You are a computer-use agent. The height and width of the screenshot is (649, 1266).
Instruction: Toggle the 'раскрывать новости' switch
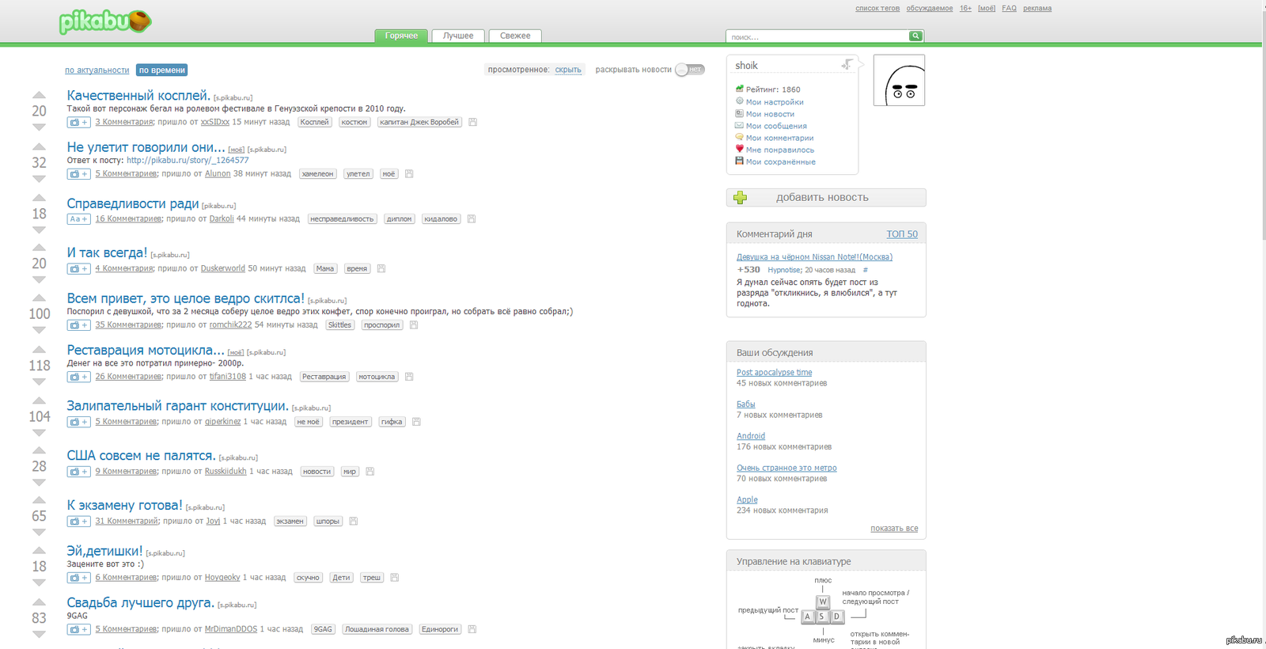click(x=689, y=70)
